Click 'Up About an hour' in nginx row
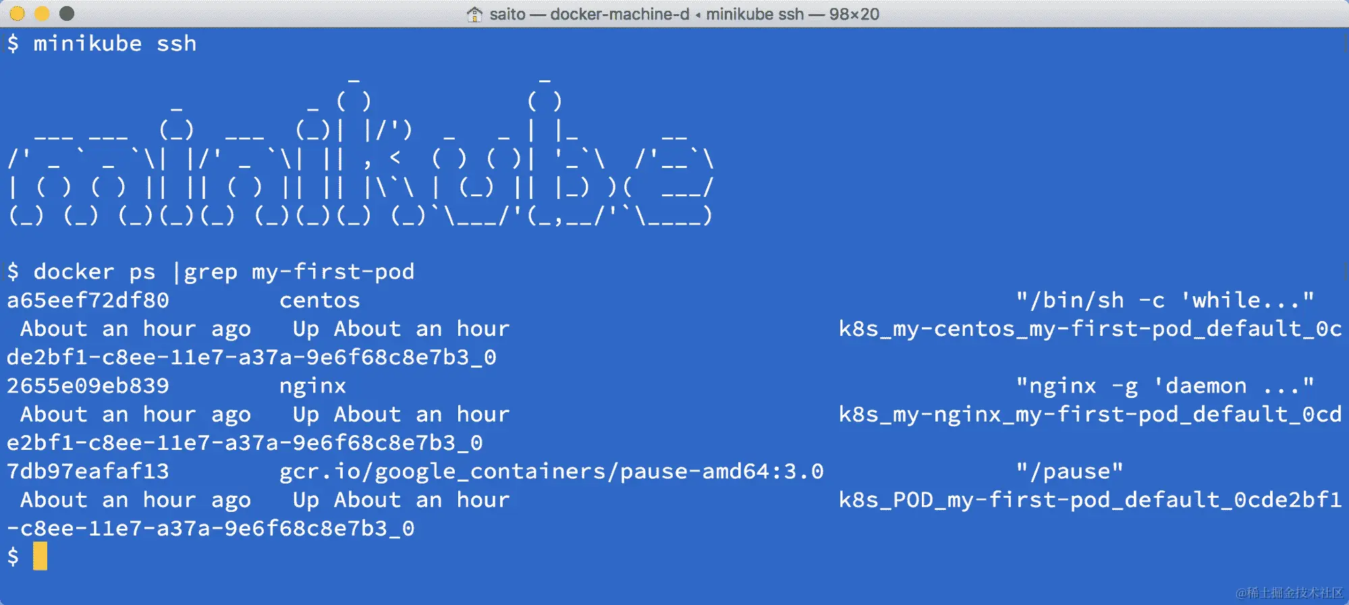This screenshot has height=605, width=1349. pos(402,414)
